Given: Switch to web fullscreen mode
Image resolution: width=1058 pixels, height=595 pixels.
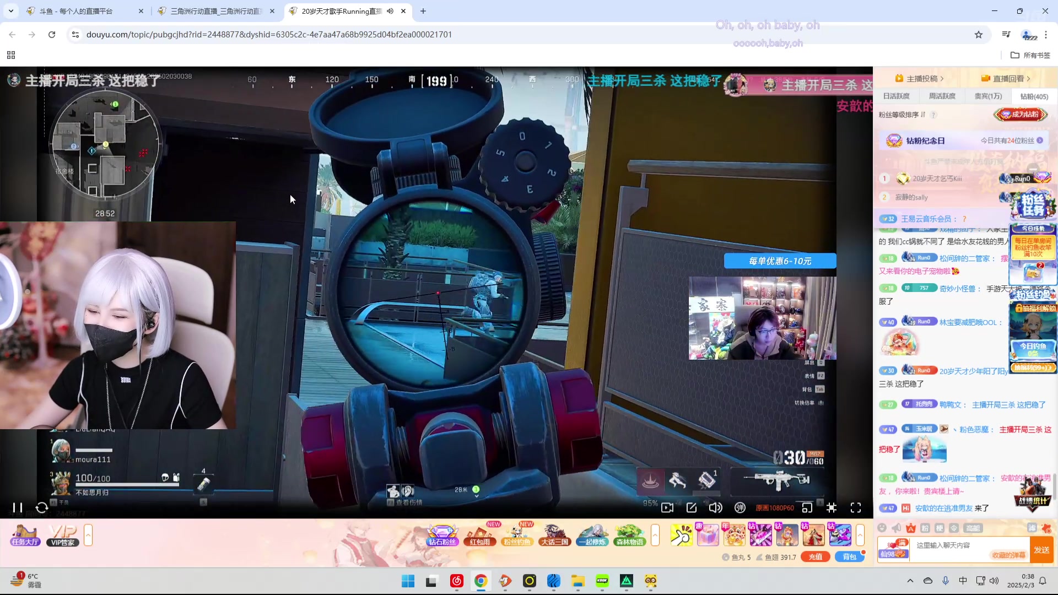Looking at the screenshot, I should [x=832, y=507].
